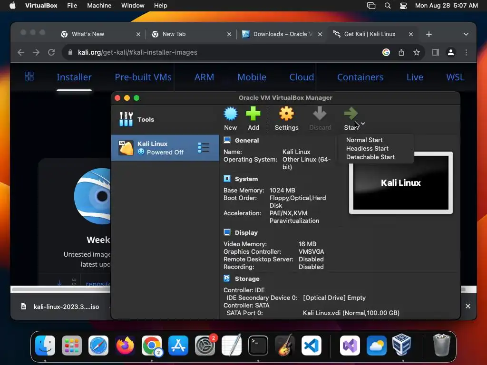The height and width of the screenshot is (365, 487).
Task: Click the Google icon in address bar
Action: coord(386,52)
